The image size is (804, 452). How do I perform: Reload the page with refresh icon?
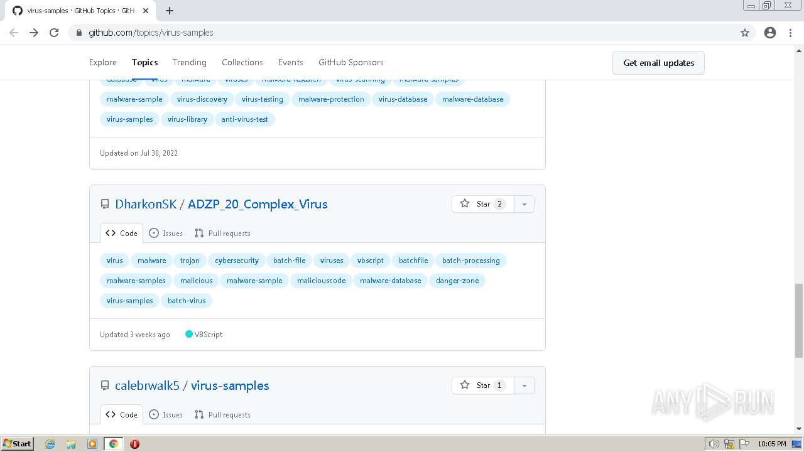54,33
